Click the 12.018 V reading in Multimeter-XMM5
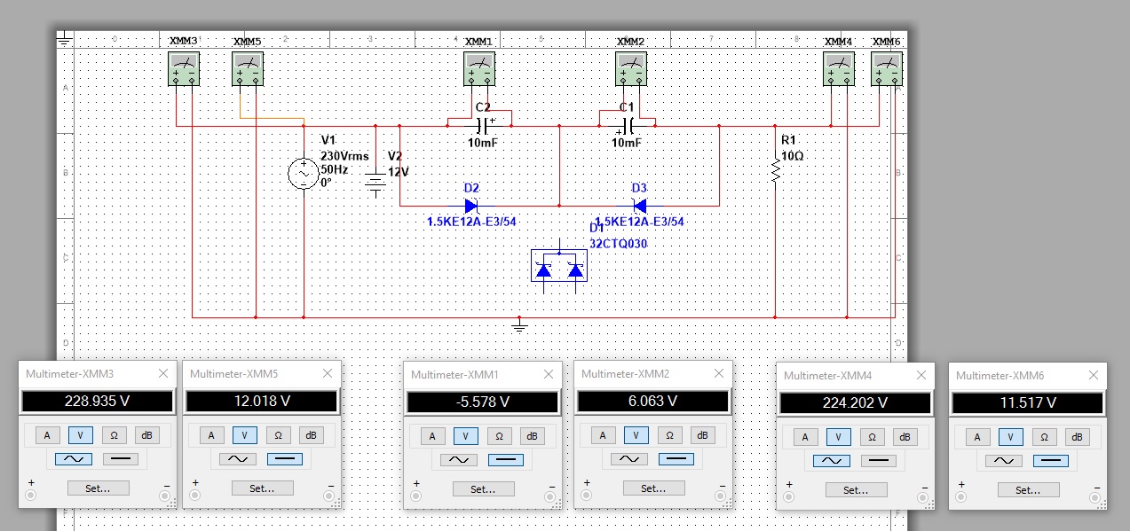This screenshot has height=531, width=1130. tap(261, 401)
